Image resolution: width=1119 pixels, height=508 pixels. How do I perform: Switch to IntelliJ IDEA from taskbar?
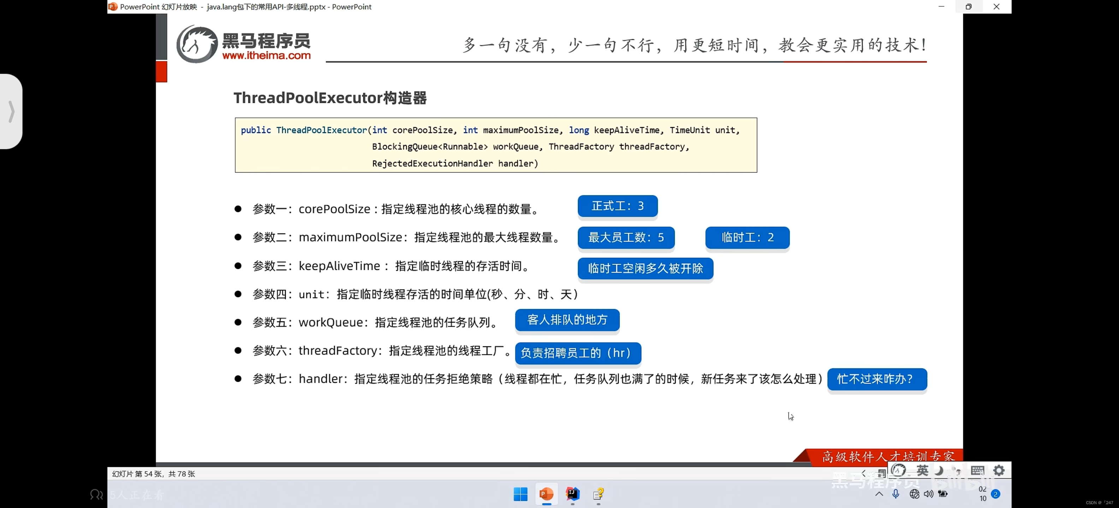point(573,494)
